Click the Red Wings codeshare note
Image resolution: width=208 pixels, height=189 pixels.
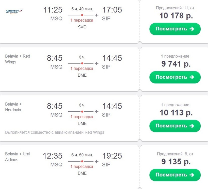coord(55,132)
